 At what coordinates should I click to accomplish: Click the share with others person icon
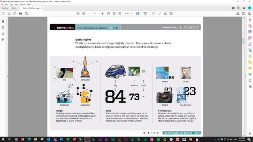249,14
